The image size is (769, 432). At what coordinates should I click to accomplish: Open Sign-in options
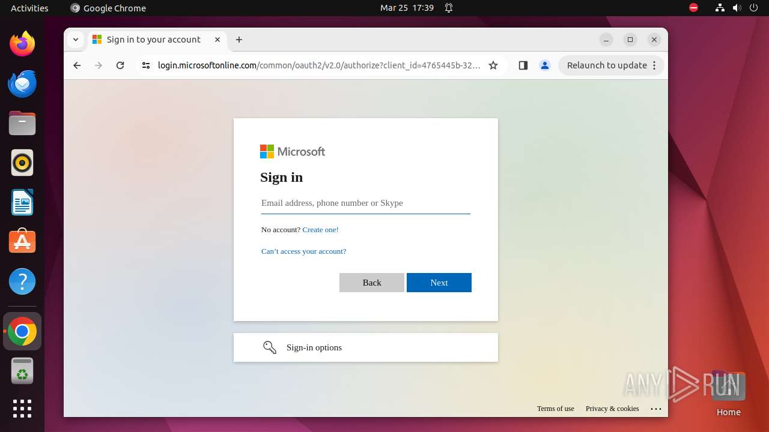(366, 347)
